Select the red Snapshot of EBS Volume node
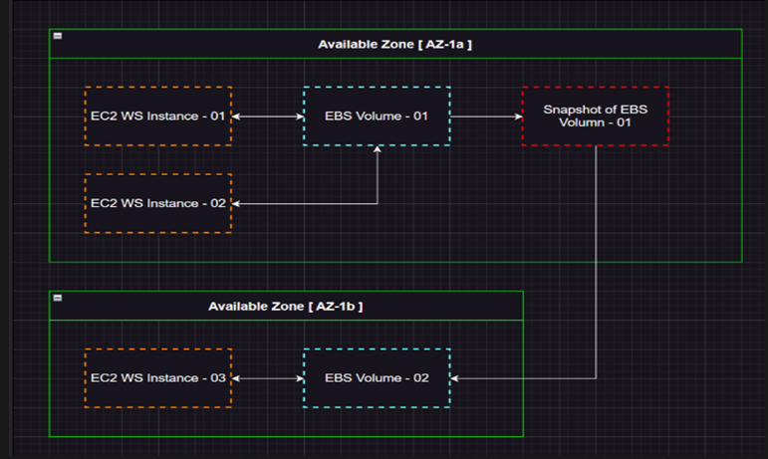The height and width of the screenshot is (459, 768). [595, 116]
